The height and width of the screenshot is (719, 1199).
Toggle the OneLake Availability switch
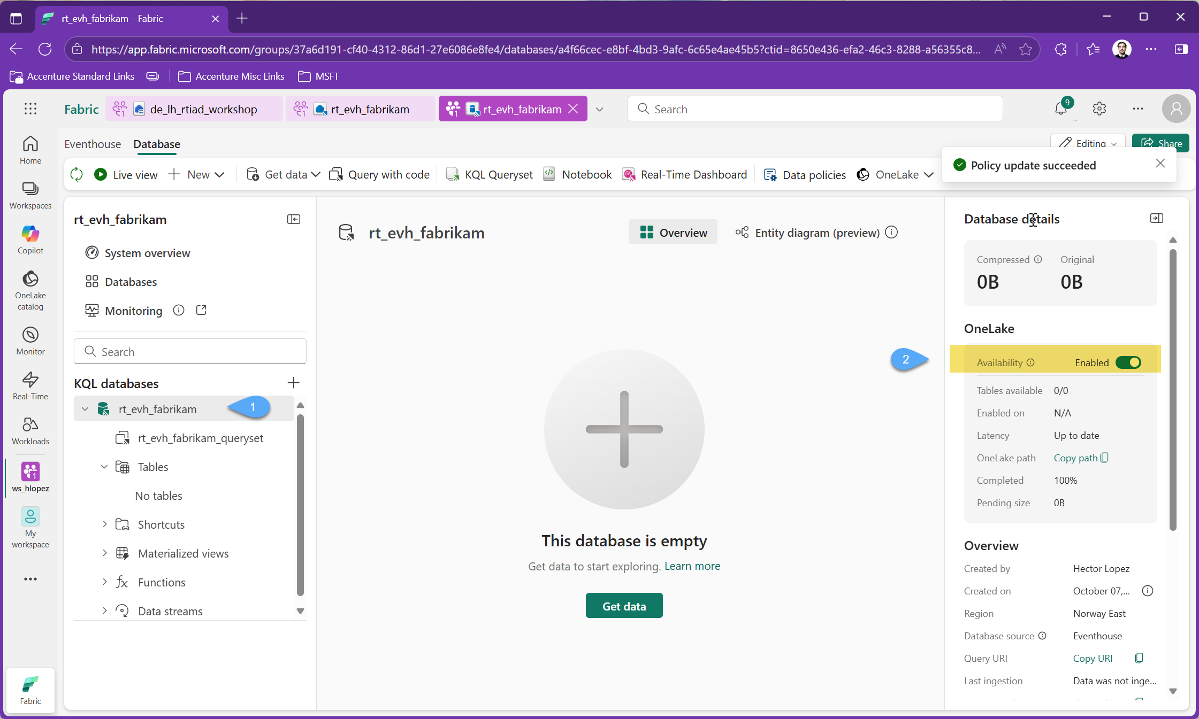point(1128,363)
